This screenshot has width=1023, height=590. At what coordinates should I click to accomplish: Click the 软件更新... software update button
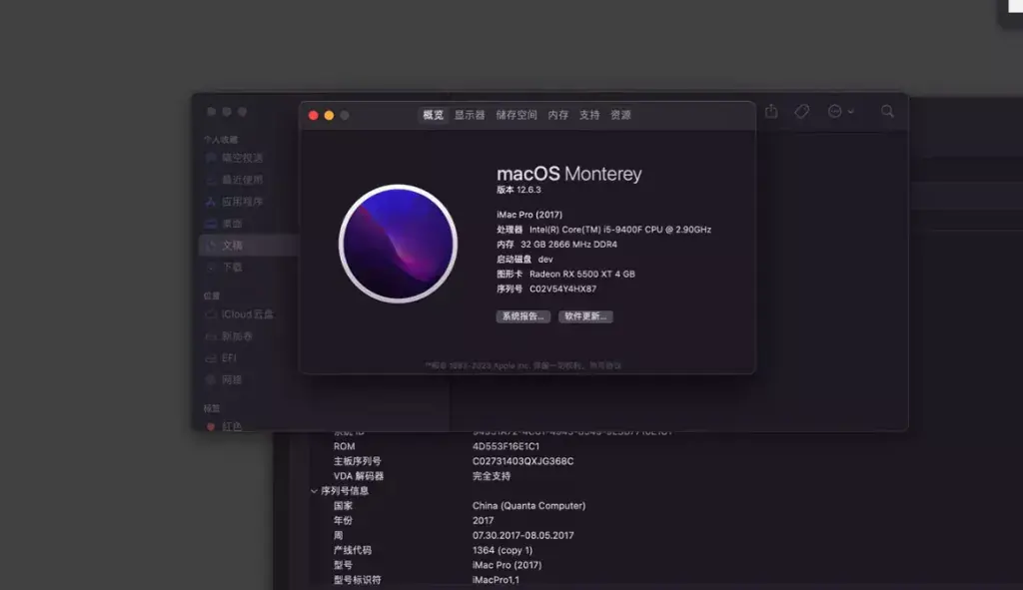tap(585, 316)
